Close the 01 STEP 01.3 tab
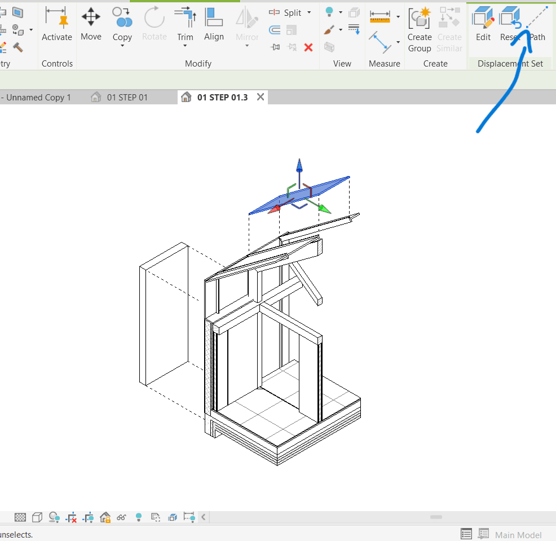This screenshot has width=556, height=541. click(x=261, y=97)
